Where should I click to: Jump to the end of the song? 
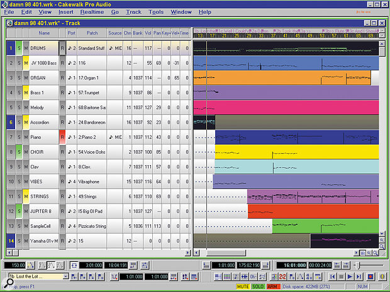point(359,276)
